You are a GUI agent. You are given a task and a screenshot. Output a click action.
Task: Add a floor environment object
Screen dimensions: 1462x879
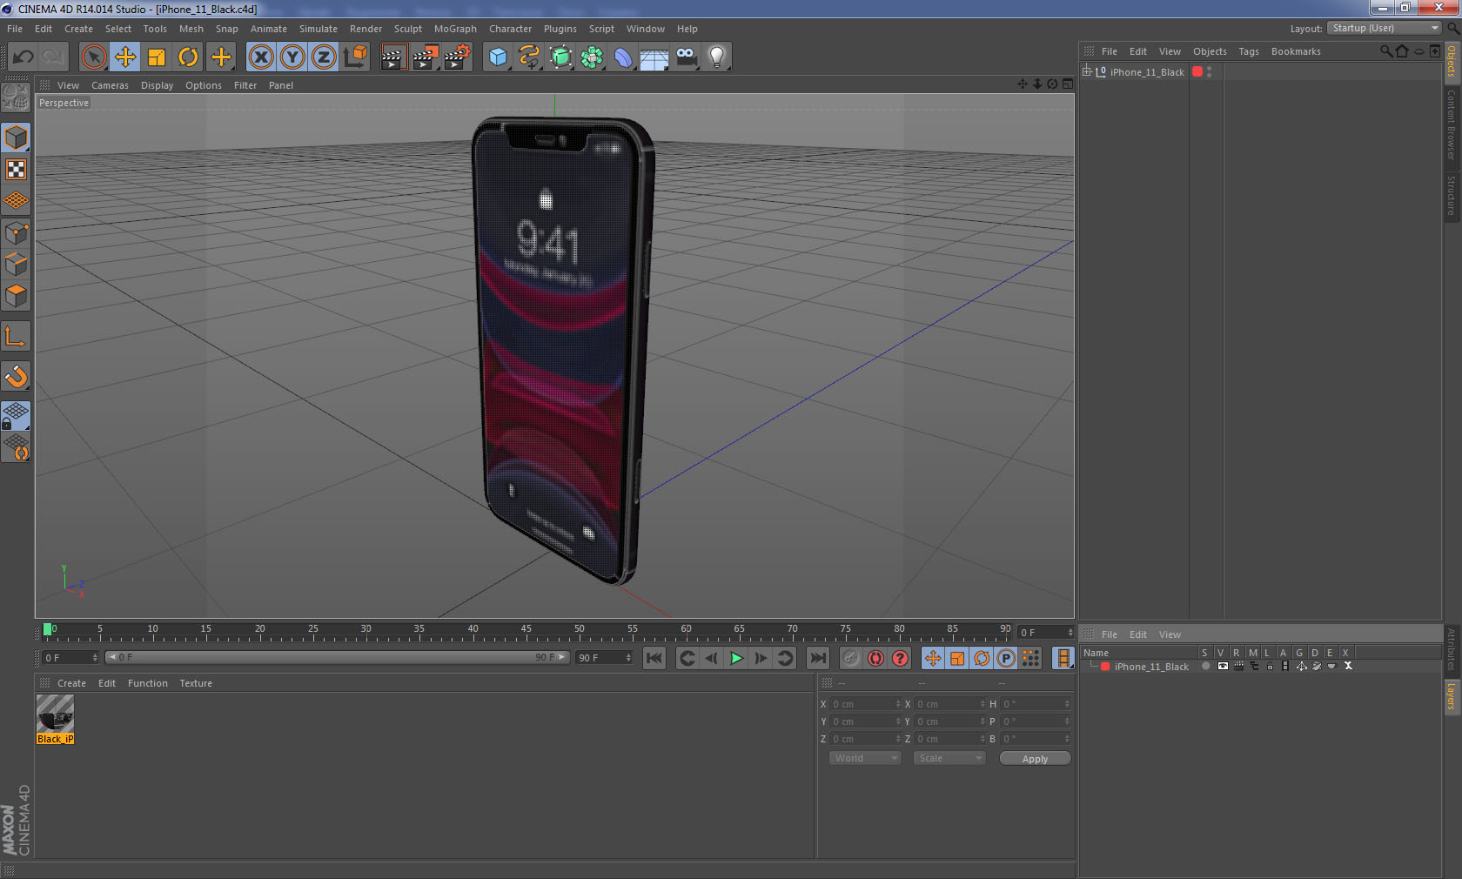pyautogui.click(x=654, y=57)
